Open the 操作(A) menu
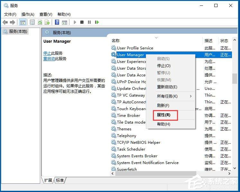The height and width of the screenshot is (192, 240). (x=28, y=14)
